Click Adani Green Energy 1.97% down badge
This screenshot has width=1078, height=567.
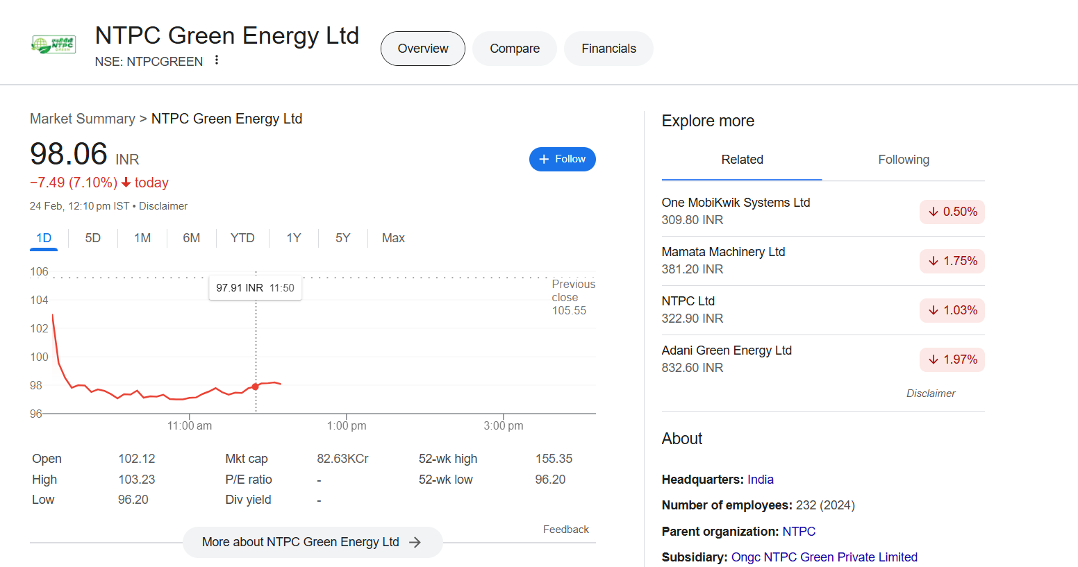[952, 359]
